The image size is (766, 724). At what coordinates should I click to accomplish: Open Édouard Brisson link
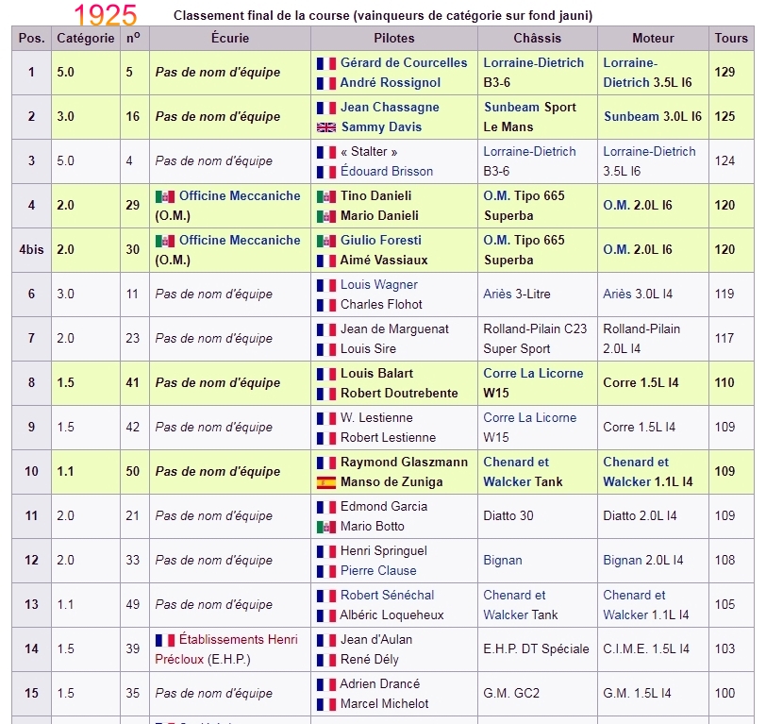pos(387,172)
